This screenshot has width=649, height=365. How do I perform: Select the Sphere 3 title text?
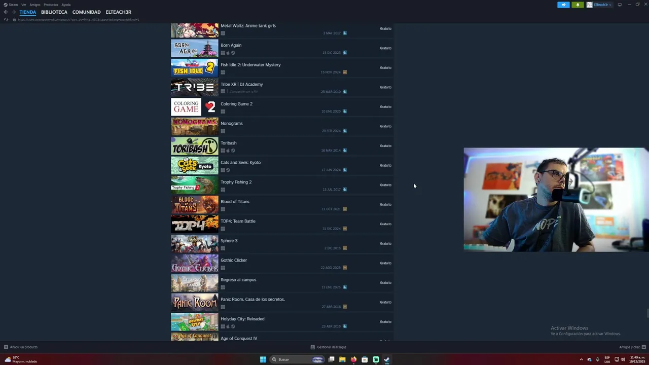point(229,241)
